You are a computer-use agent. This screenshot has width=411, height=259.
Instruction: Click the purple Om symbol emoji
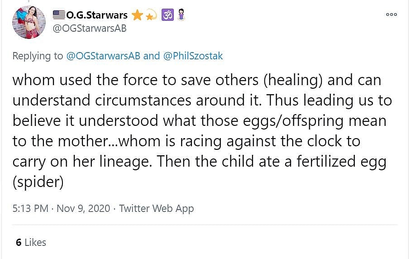(167, 15)
